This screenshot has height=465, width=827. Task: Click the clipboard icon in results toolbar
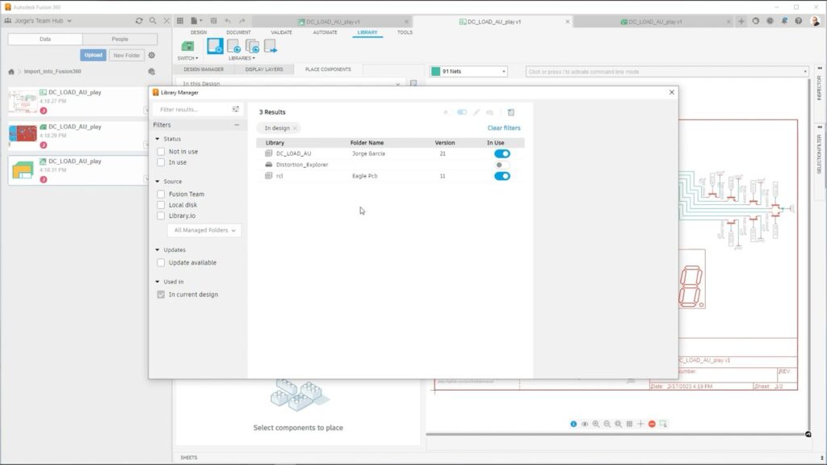coord(510,112)
